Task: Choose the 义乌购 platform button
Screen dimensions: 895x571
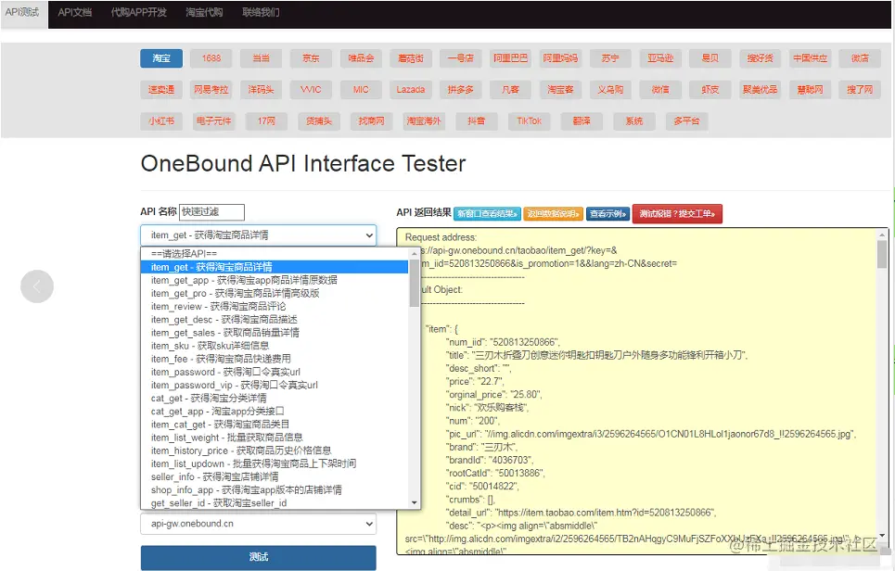Action: coord(610,90)
